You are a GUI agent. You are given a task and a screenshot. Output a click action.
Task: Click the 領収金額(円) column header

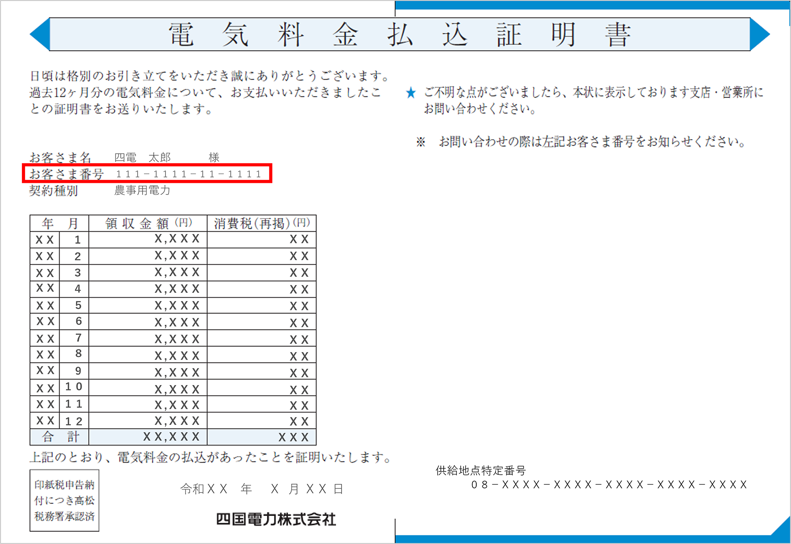pyautogui.click(x=148, y=223)
